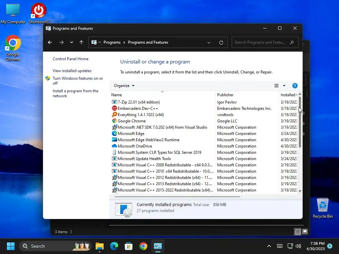The image size is (339, 254).
Task: Launch Microsoft Edge from the taskbar
Action: pos(114,246)
